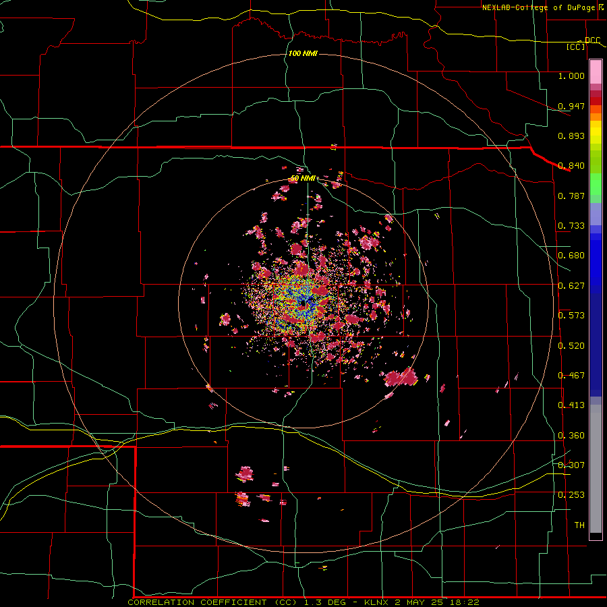Viewport: 607px width, 607px height.
Task: Click the 0.840 color scale value
Action: tap(571, 166)
